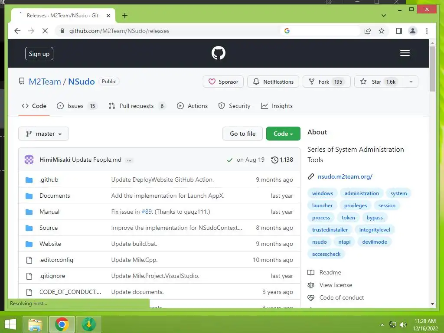Open .editorconfig file
This screenshot has width=444, height=333.
click(56, 260)
